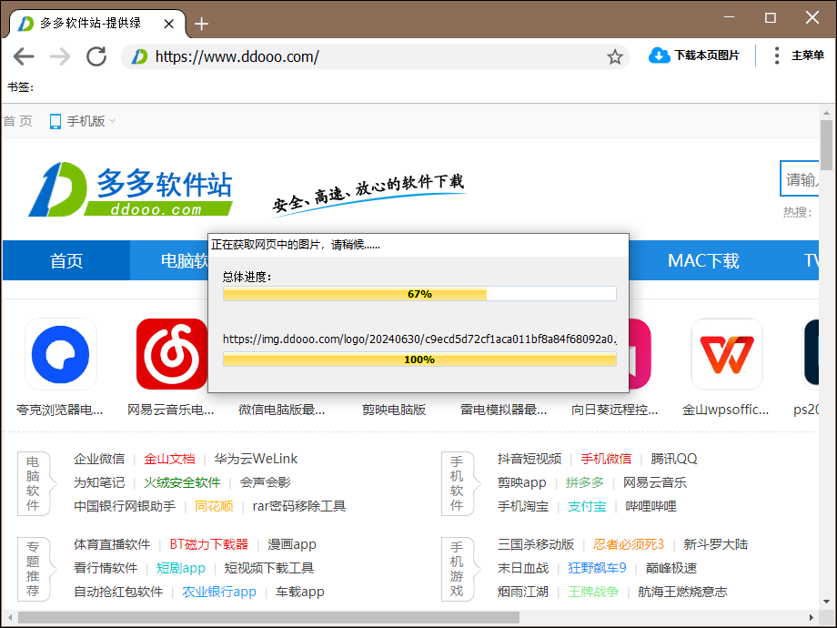Click the vertical scrollbar thumb
Viewport: 837px width, 628px height.
(826, 145)
